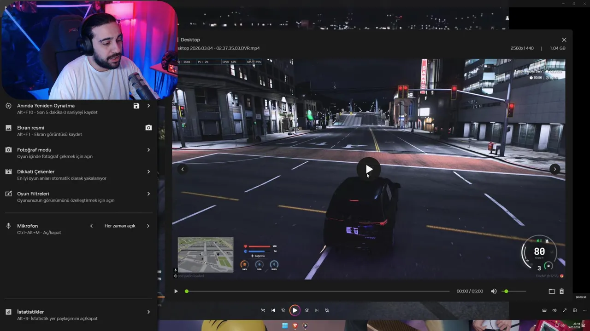Click the Fotoğraf modu camera icon
The image size is (590, 331).
coord(8,150)
